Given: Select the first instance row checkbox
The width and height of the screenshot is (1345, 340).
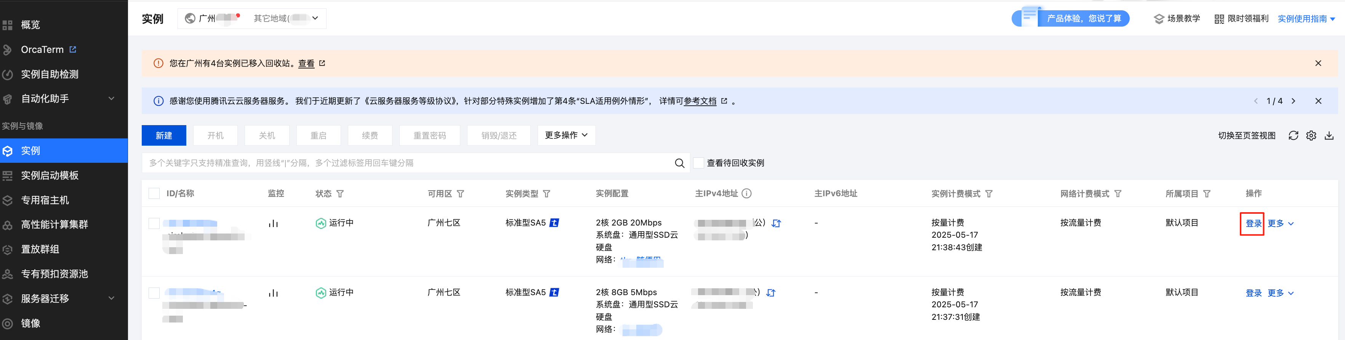Looking at the screenshot, I should pyautogui.click(x=154, y=223).
